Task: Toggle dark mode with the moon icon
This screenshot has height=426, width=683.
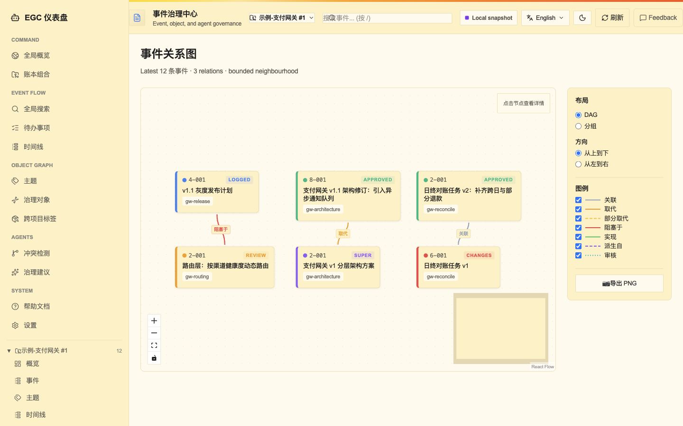Action: tap(582, 18)
